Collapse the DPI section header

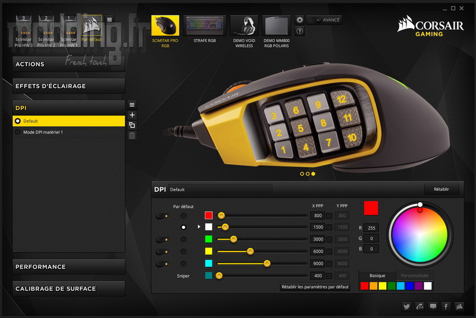pyautogui.click(x=68, y=108)
